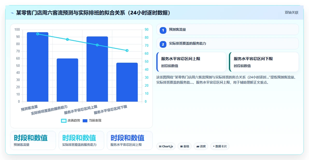Click the 服务水平容忍区间上限 bar

97,69
